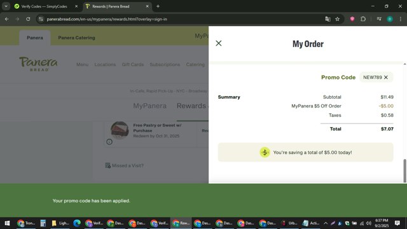Close the Rewards Panera Bread tab
The width and height of the screenshot is (407, 229).
click(147, 6)
